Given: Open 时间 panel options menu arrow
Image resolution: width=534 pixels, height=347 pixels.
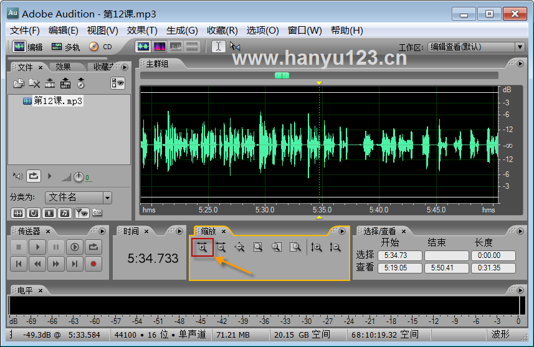Looking at the screenshot, I should point(179,231).
